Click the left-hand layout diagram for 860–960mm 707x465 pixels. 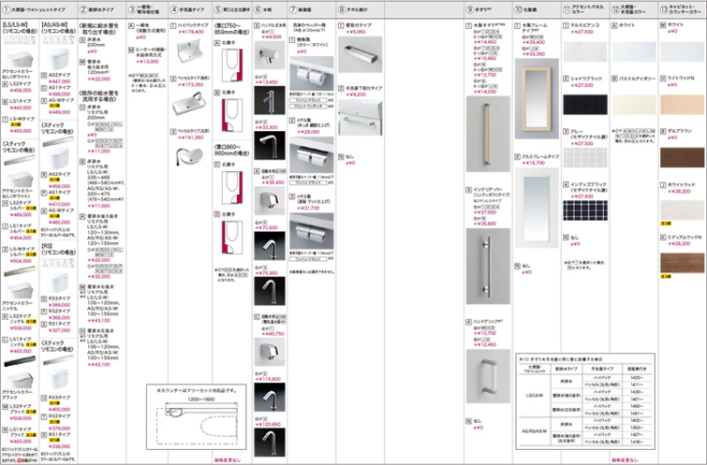point(232,237)
